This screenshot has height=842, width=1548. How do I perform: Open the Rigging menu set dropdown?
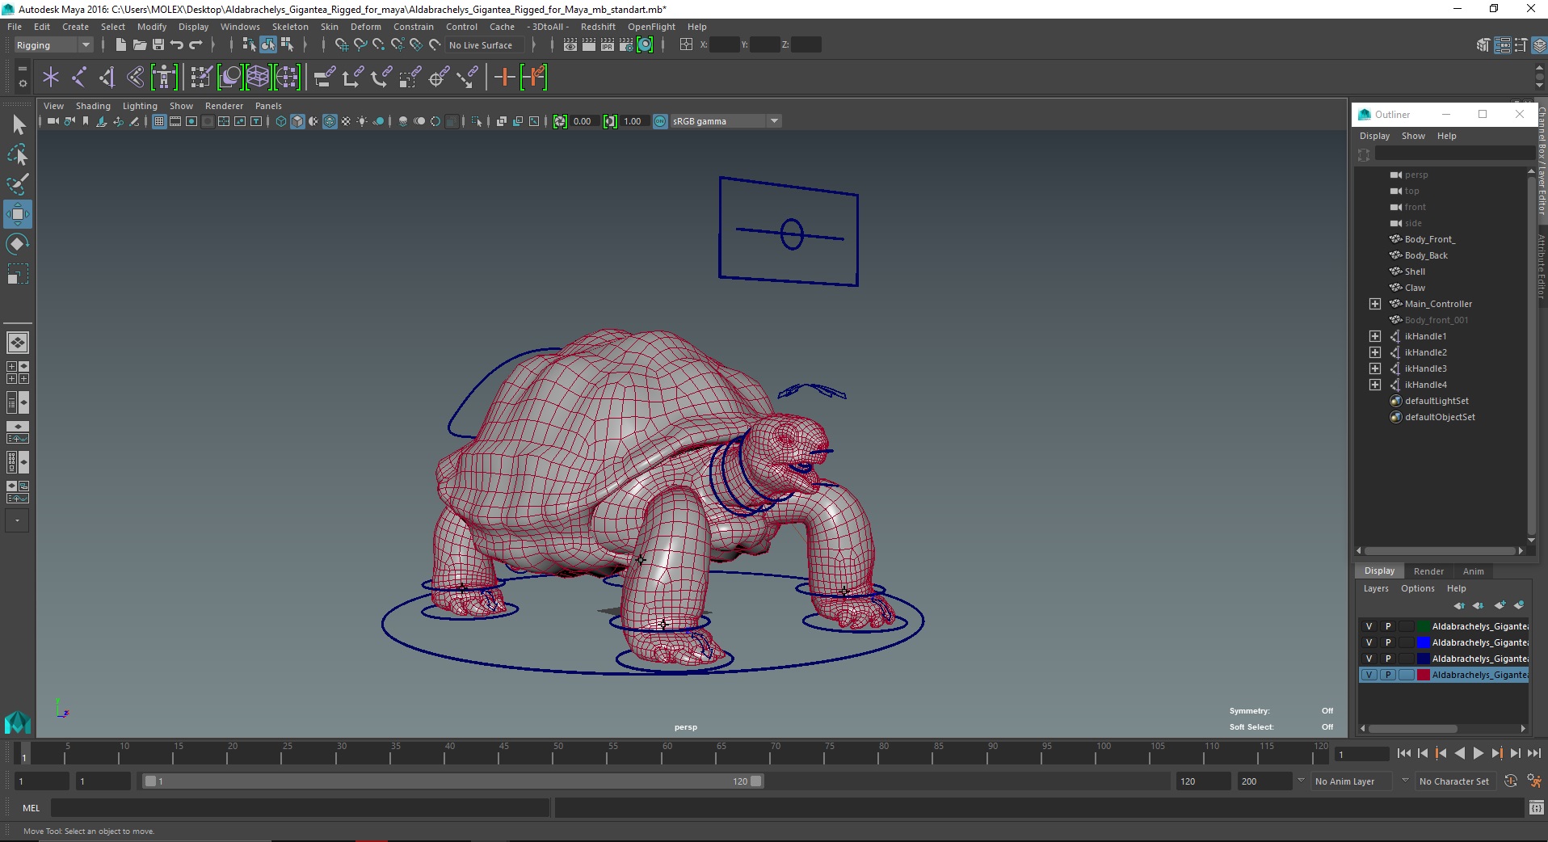pyautogui.click(x=53, y=45)
